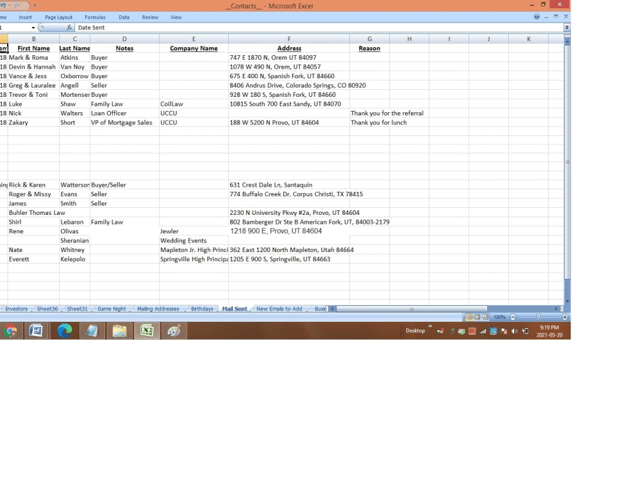The image size is (641, 481).
Task: Click the zoom out minus button
Action: 513,317
